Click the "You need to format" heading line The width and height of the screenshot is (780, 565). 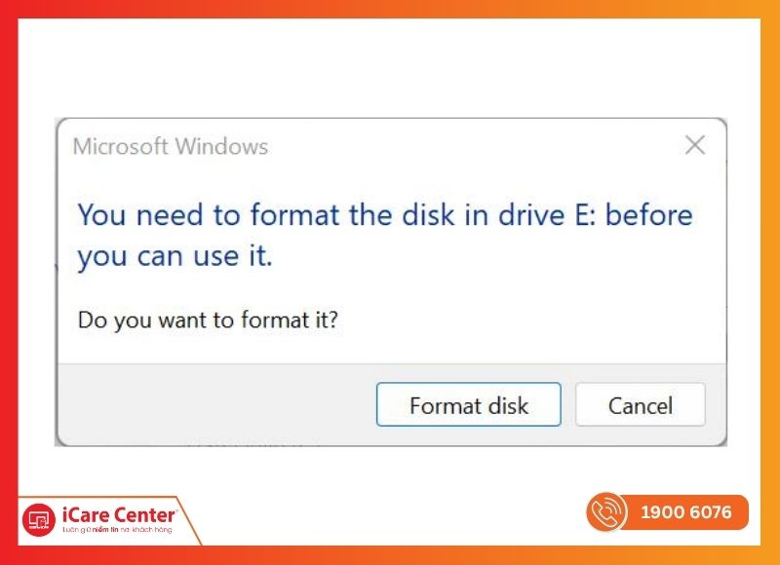pos(384,214)
